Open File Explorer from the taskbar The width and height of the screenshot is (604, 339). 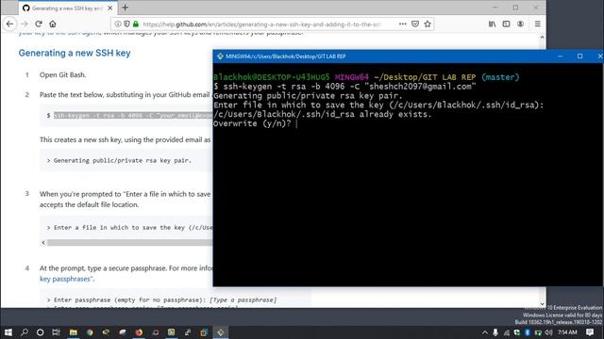point(74,332)
